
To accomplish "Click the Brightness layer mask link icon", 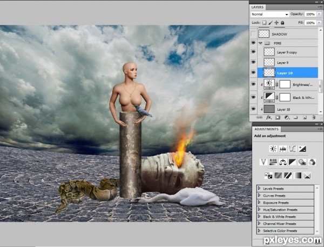I will [277, 84].
